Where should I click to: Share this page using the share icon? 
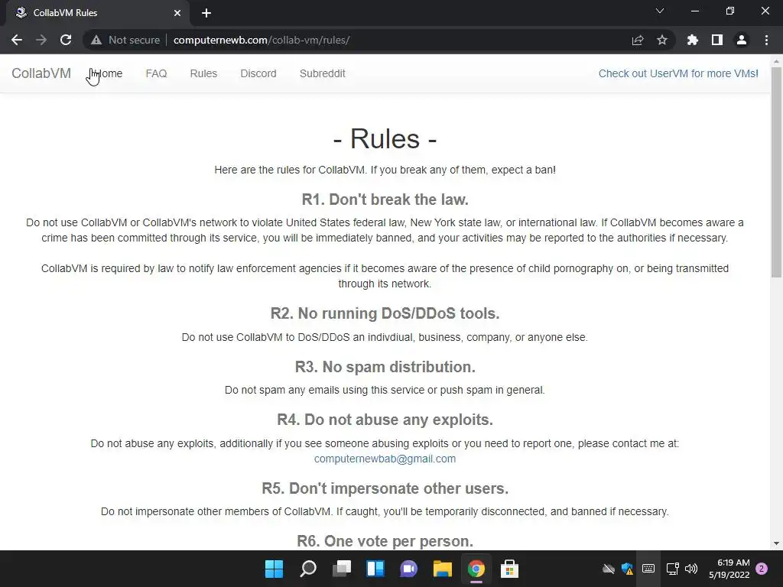coord(638,40)
